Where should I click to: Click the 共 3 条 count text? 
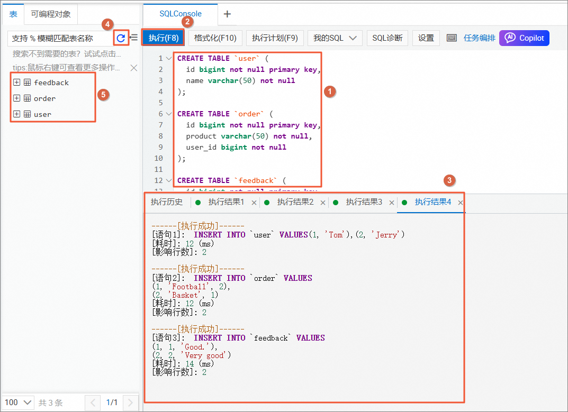click(x=51, y=402)
